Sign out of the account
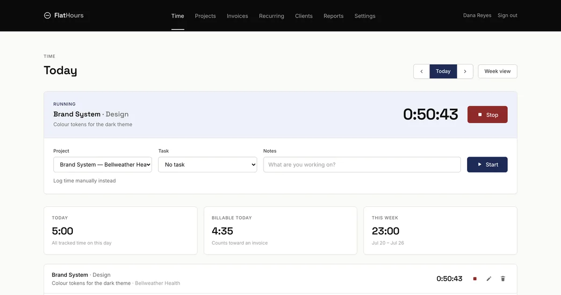 507,15
